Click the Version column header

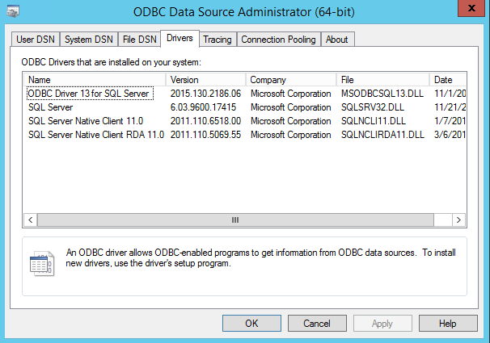pyautogui.click(x=205, y=80)
